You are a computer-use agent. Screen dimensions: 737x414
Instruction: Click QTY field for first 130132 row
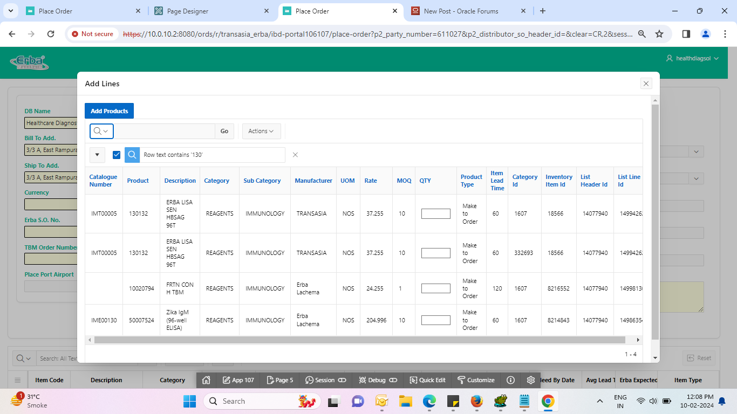[x=436, y=213]
